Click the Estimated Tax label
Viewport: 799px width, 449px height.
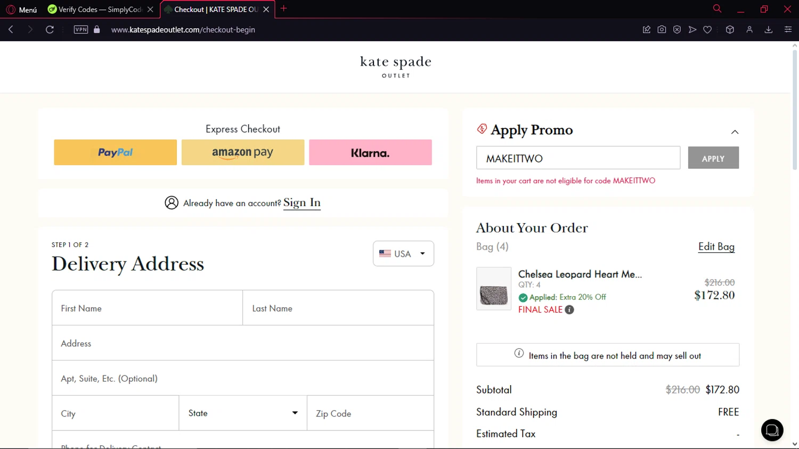coord(506,434)
